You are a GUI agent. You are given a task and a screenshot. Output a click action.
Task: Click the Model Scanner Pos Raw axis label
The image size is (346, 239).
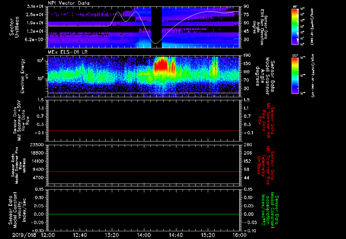point(19,165)
